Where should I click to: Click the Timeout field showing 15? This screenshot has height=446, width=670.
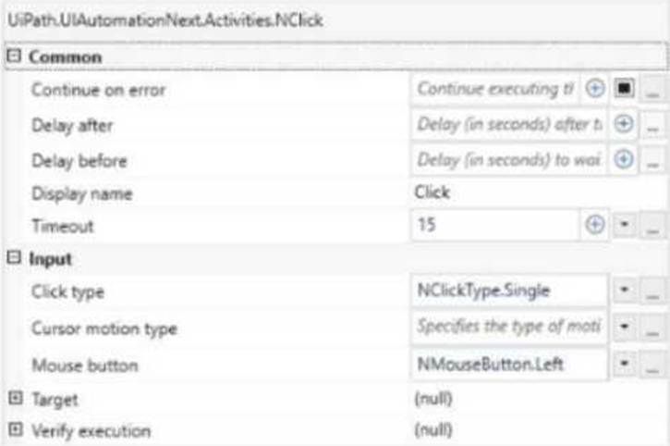[x=495, y=225]
